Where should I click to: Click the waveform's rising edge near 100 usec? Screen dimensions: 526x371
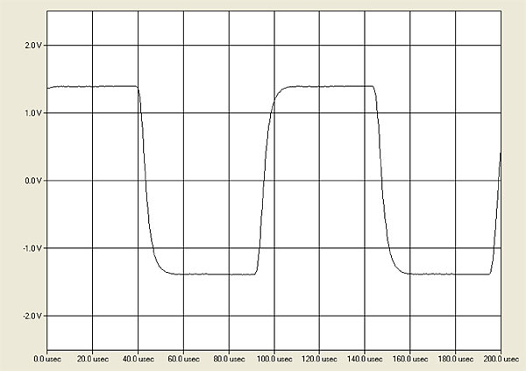click(264, 180)
